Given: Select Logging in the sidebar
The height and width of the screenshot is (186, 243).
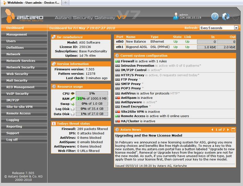Looking at the screenshot, I should click(13, 120).
